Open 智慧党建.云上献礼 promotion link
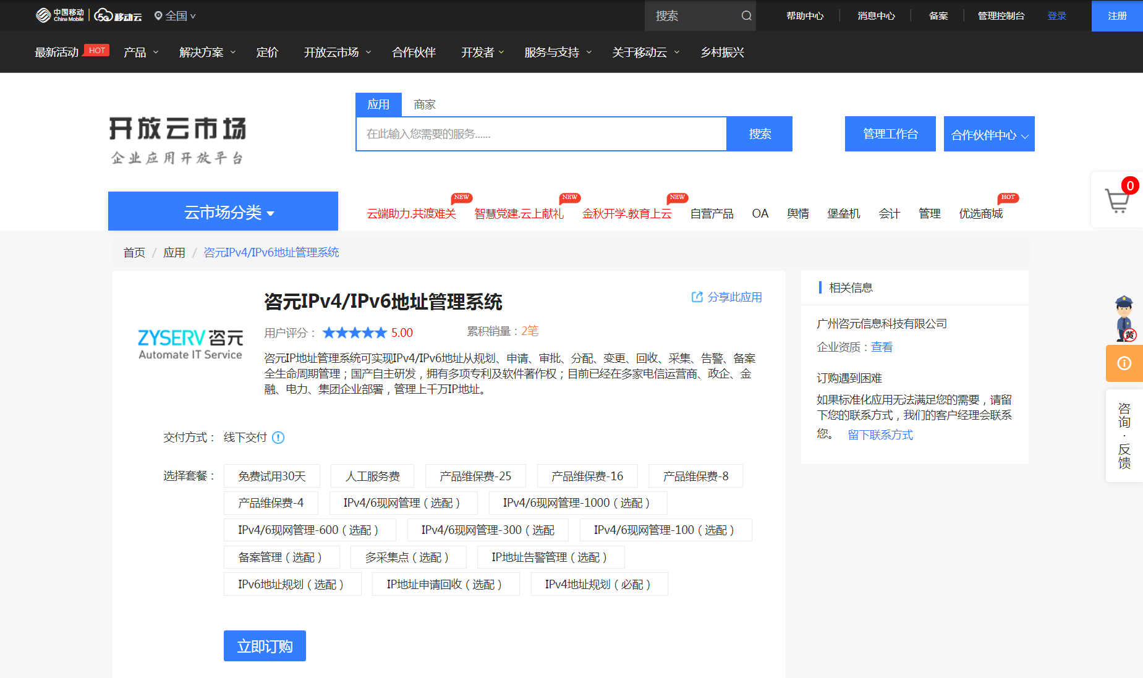Screen dimensions: 1143x678 click(x=519, y=213)
